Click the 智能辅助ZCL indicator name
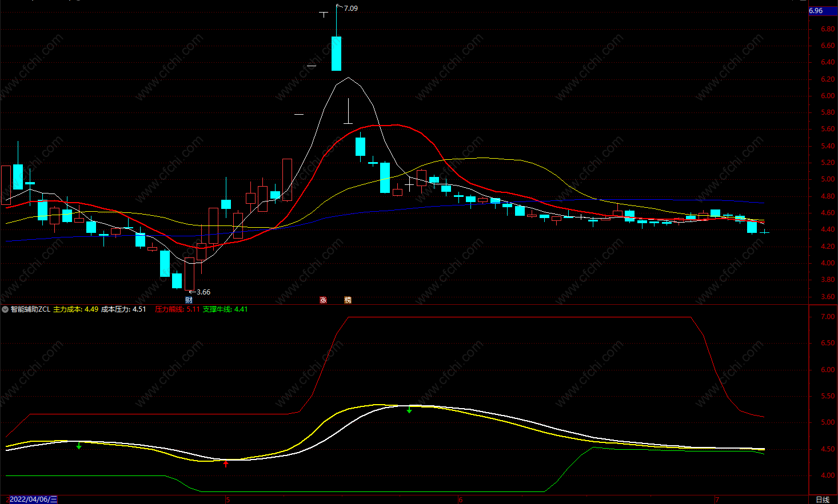Viewport: 838px width, 504px height. [x=30, y=309]
